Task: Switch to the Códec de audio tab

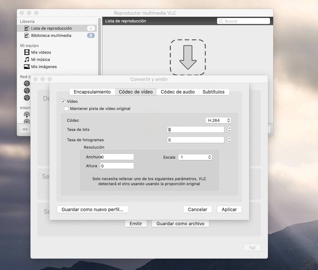Action: pos(178,92)
